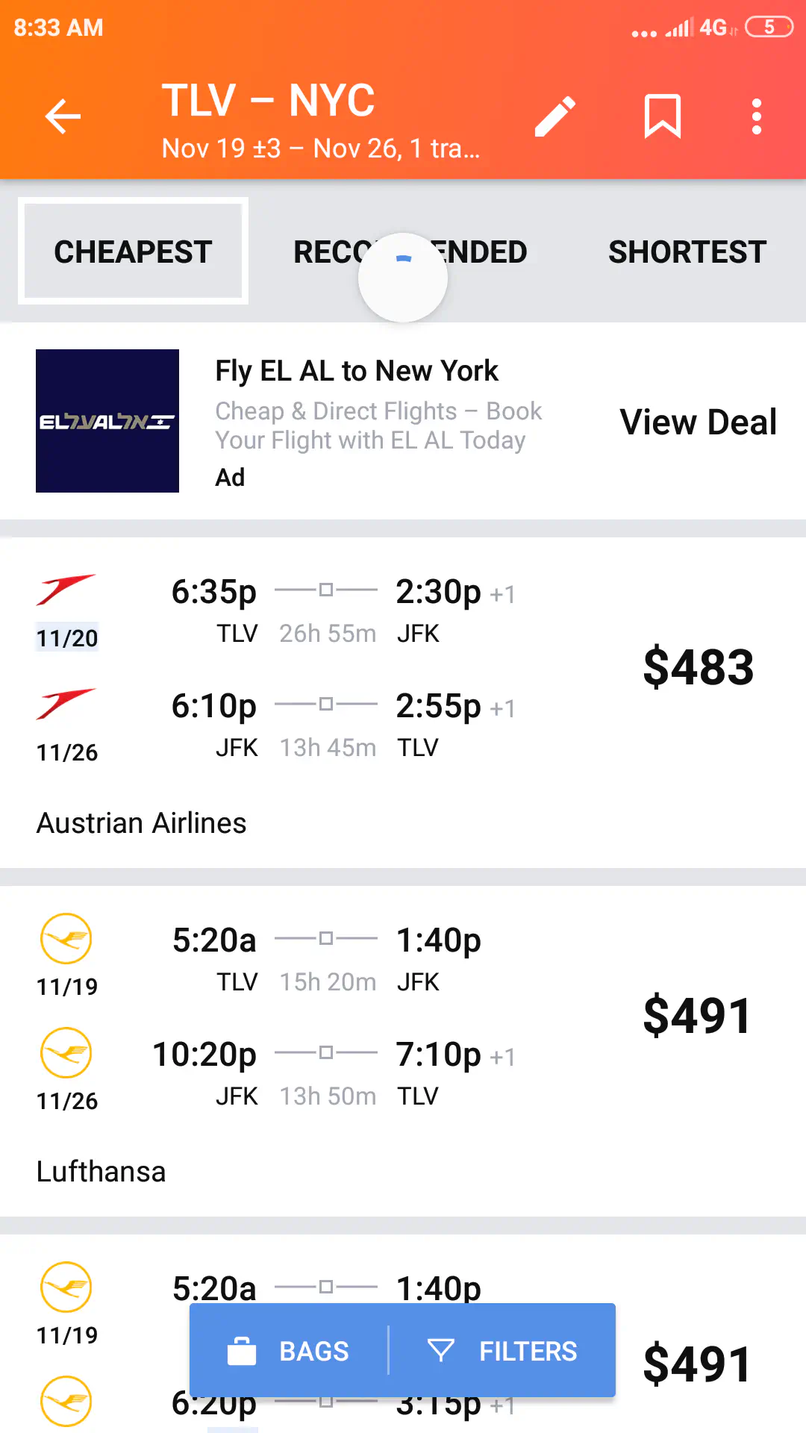Switch to the Shortest tab
The width and height of the screenshot is (806, 1433).
(x=687, y=252)
